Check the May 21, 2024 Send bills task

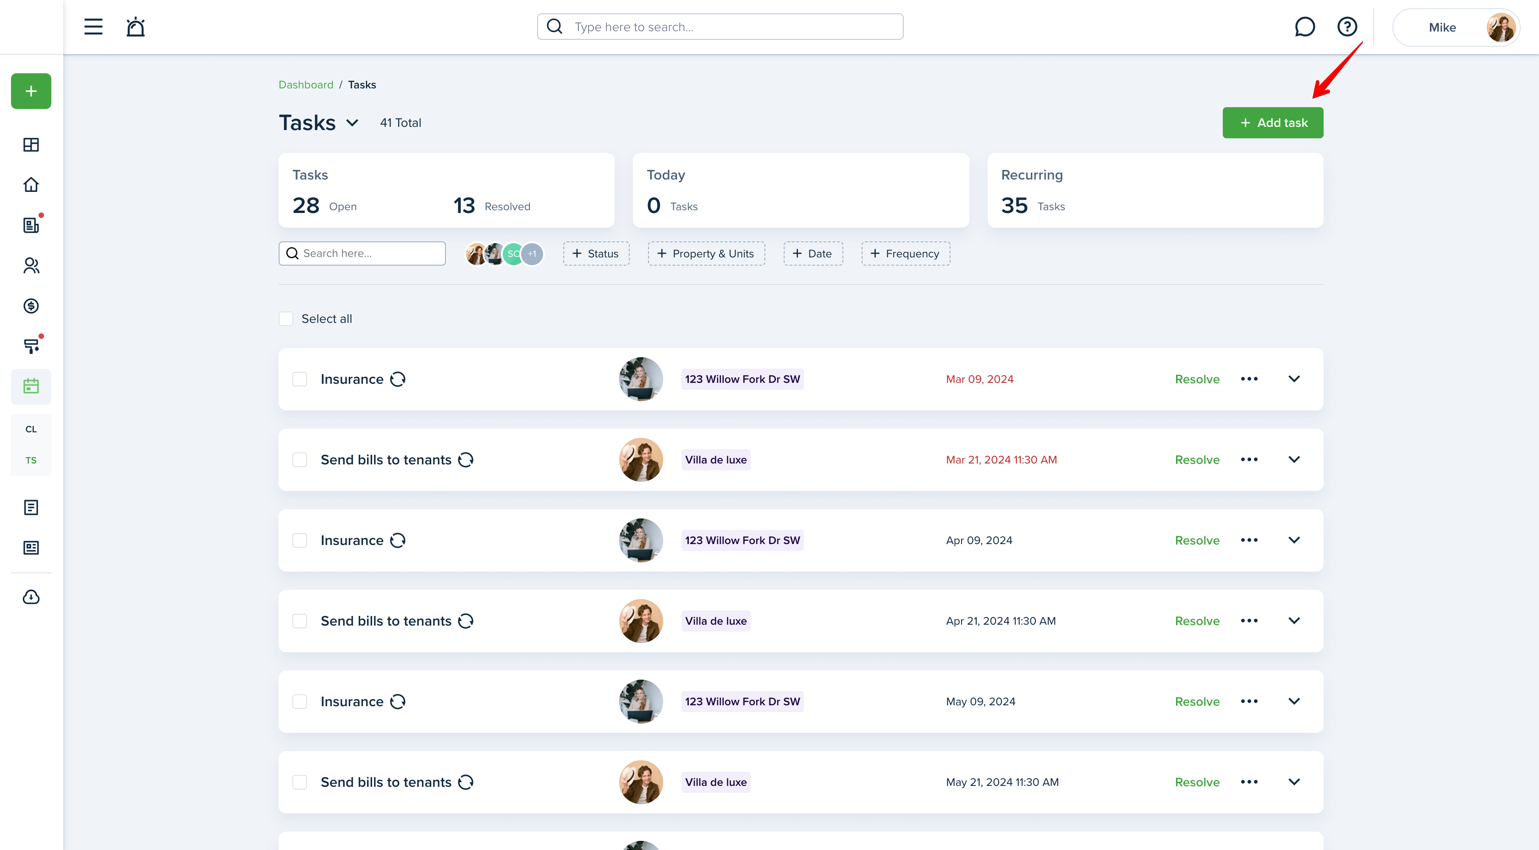pos(300,782)
